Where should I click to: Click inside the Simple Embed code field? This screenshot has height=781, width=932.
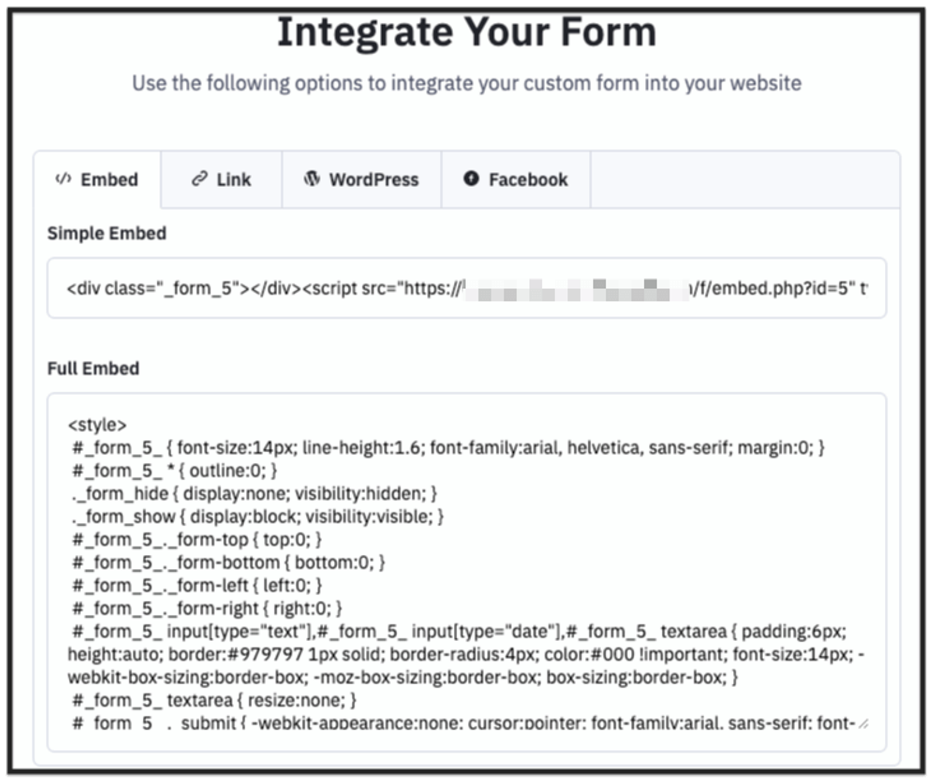pyautogui.click(x=466, y=287)
